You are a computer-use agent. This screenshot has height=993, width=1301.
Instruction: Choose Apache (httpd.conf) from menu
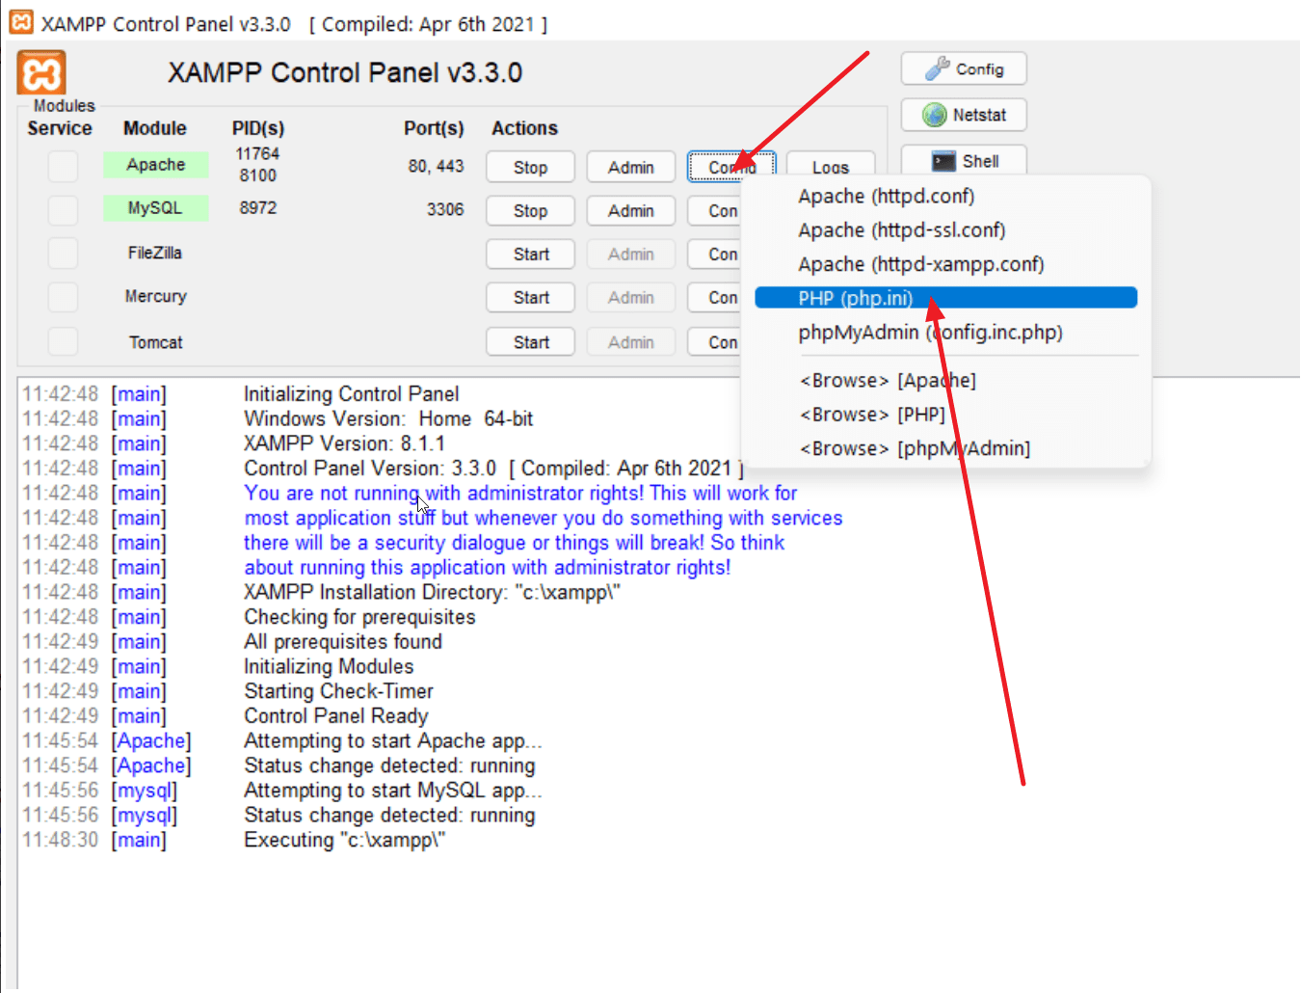pos(886,197)
